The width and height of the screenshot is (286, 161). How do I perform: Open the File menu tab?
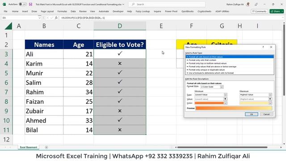(6, 11)
